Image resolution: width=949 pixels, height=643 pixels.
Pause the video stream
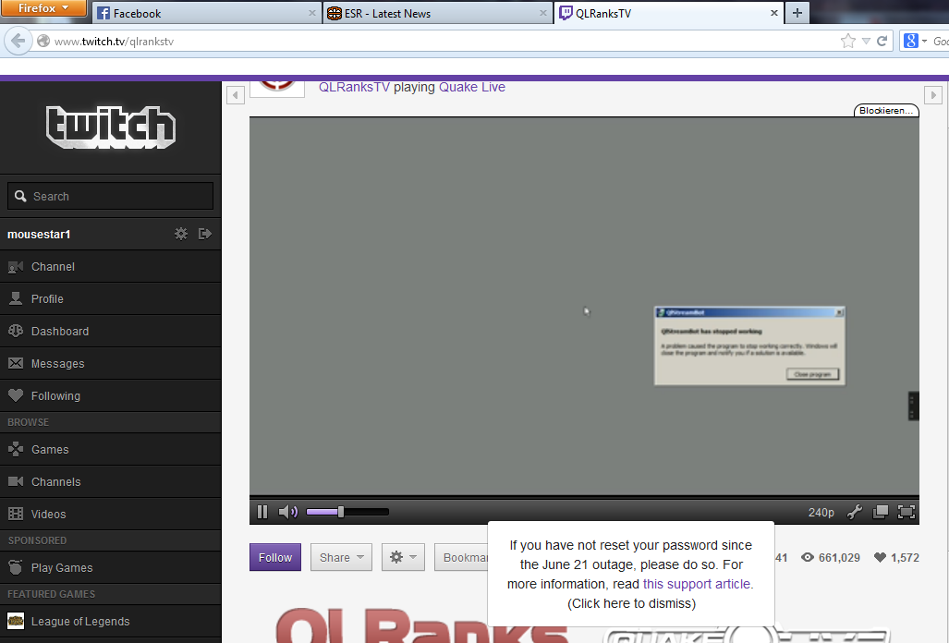click(262, 512)
